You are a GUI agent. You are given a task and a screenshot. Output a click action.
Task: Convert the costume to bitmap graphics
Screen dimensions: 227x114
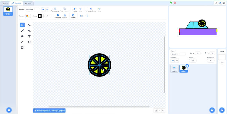coord(49,111)
